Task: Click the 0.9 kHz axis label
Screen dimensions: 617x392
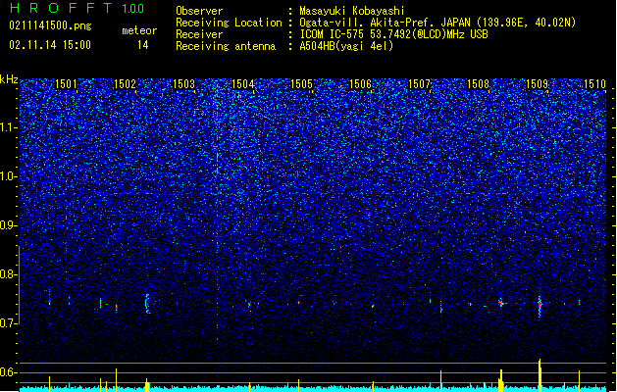Action: 8,225
